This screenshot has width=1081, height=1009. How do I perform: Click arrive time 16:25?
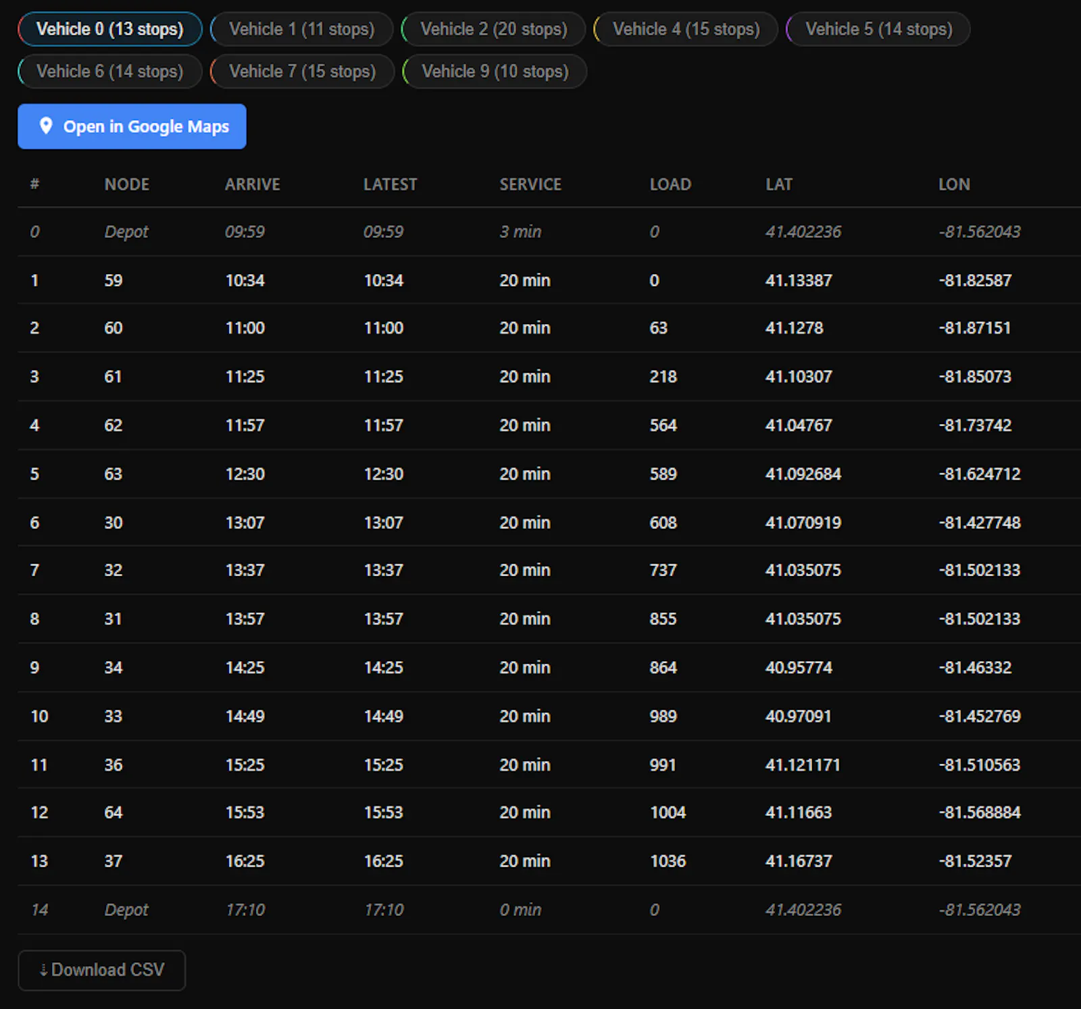point(245,861)
